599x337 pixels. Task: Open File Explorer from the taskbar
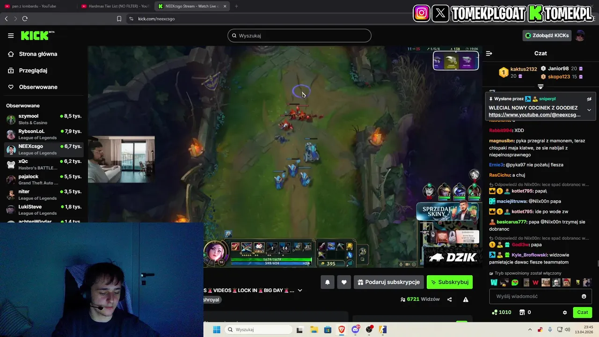coord(314,330)
